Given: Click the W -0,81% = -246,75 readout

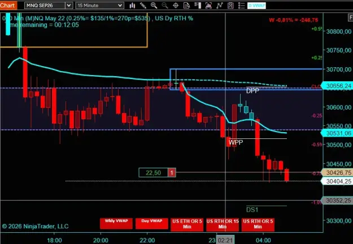Looking at the screenshot, I should coord(294,20).
